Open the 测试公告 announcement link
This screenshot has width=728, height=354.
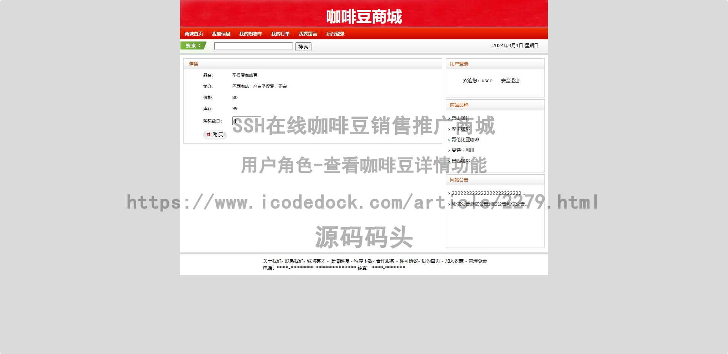(x=490, y=204)
